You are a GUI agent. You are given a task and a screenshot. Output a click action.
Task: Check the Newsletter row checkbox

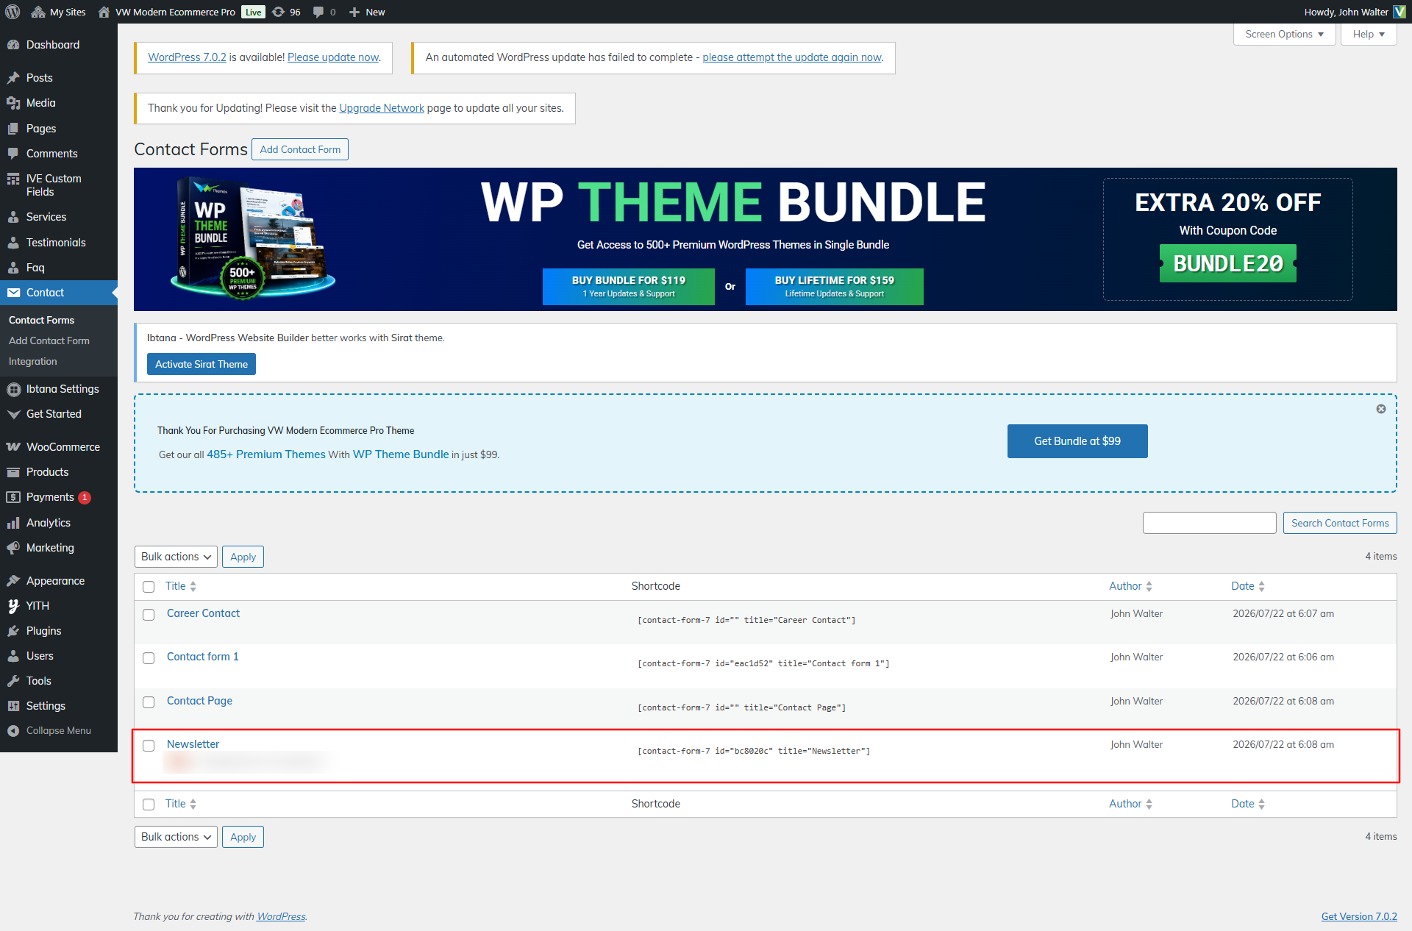[x=149, y=746]
